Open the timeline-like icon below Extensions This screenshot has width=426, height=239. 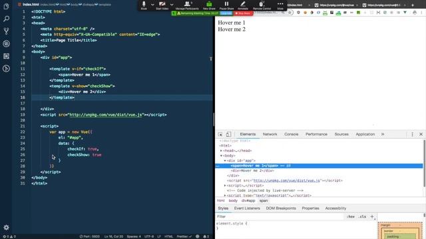tap(6, 68)
